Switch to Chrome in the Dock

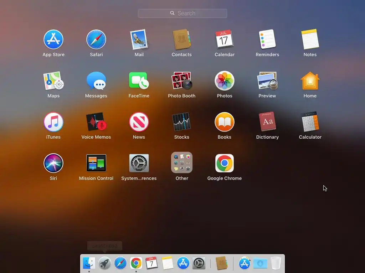coord(136,263)
